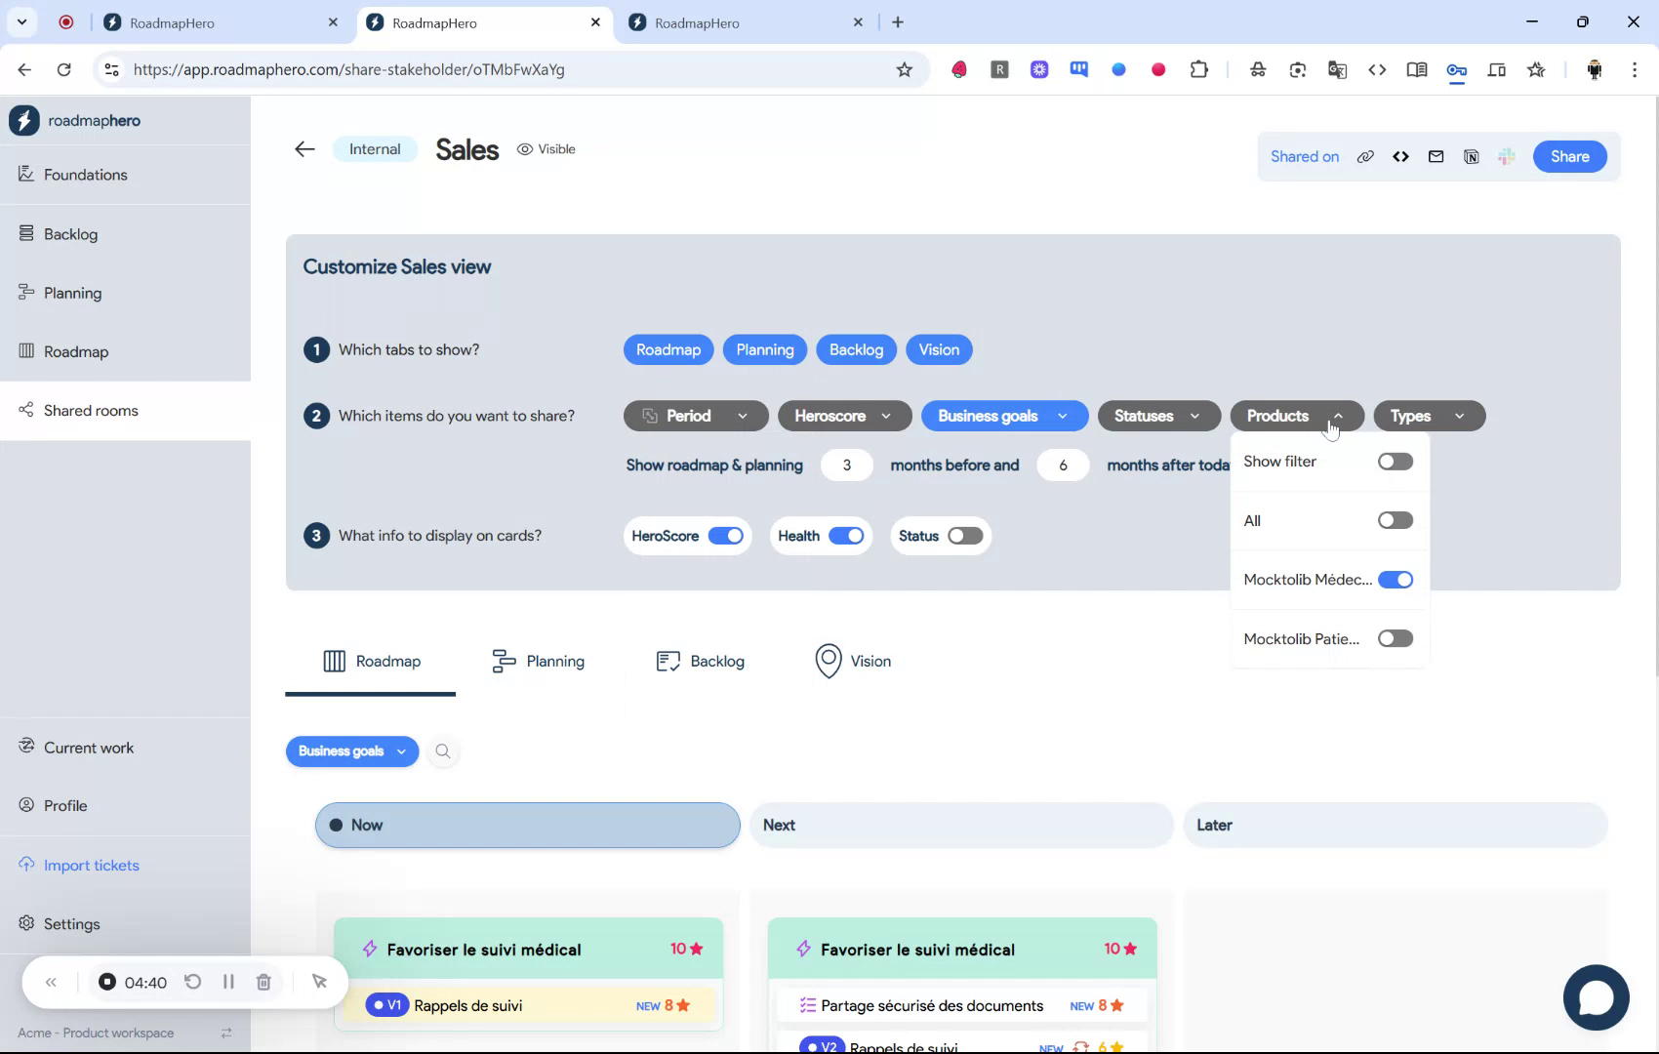Copy the share link using the link icon
The image size is (1659, 1054).
pos(1365,156)
